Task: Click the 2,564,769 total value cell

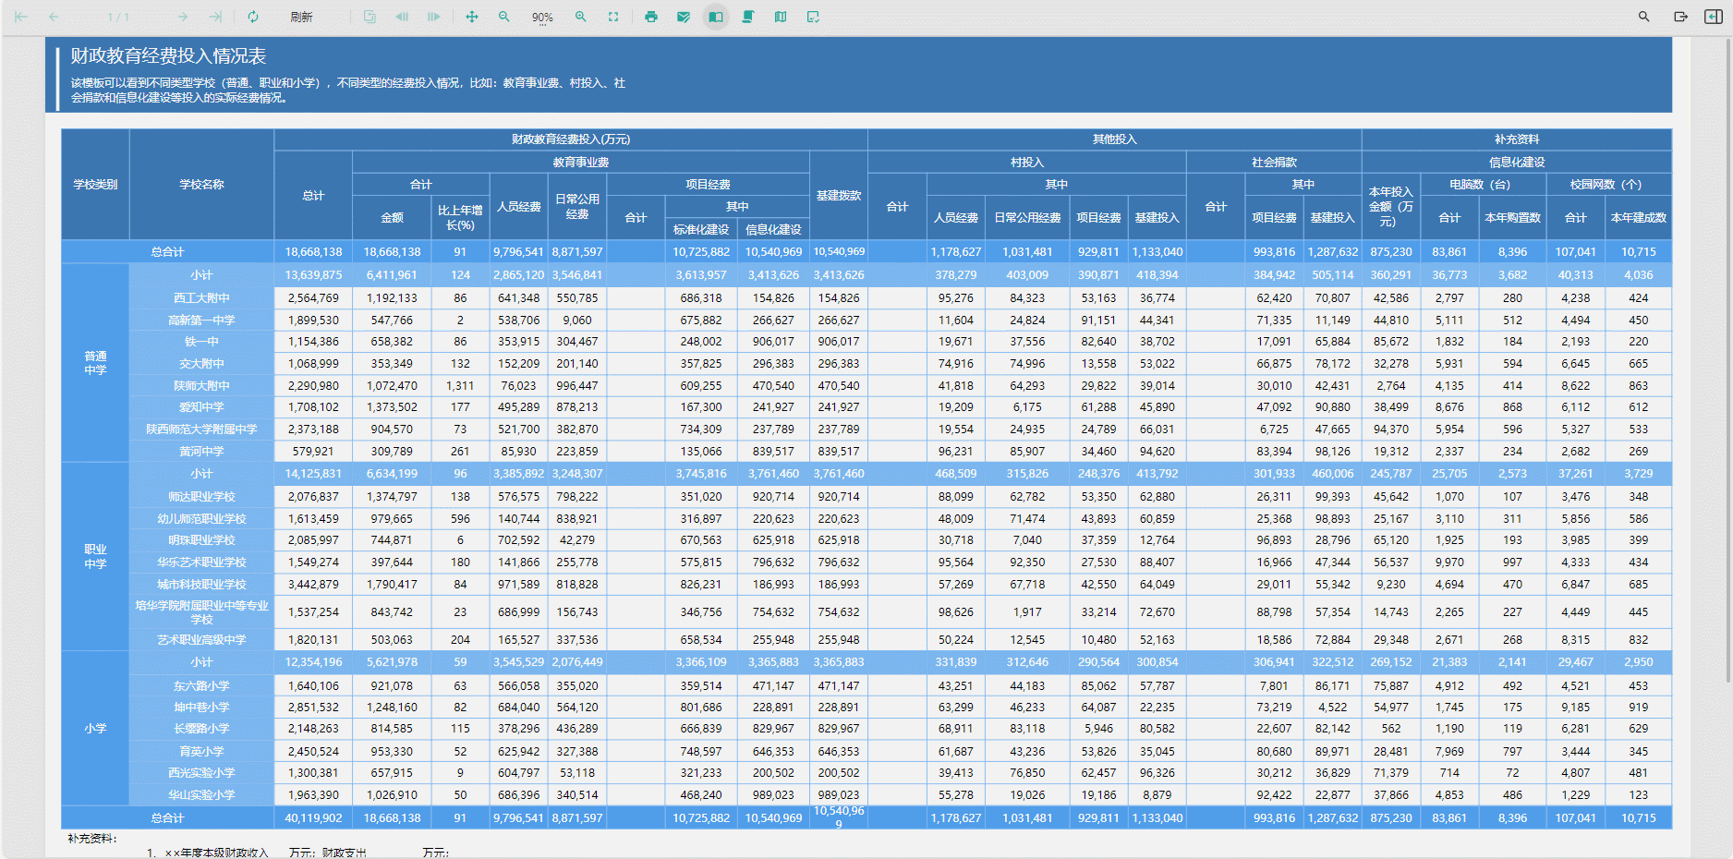Action: point(313,298)
